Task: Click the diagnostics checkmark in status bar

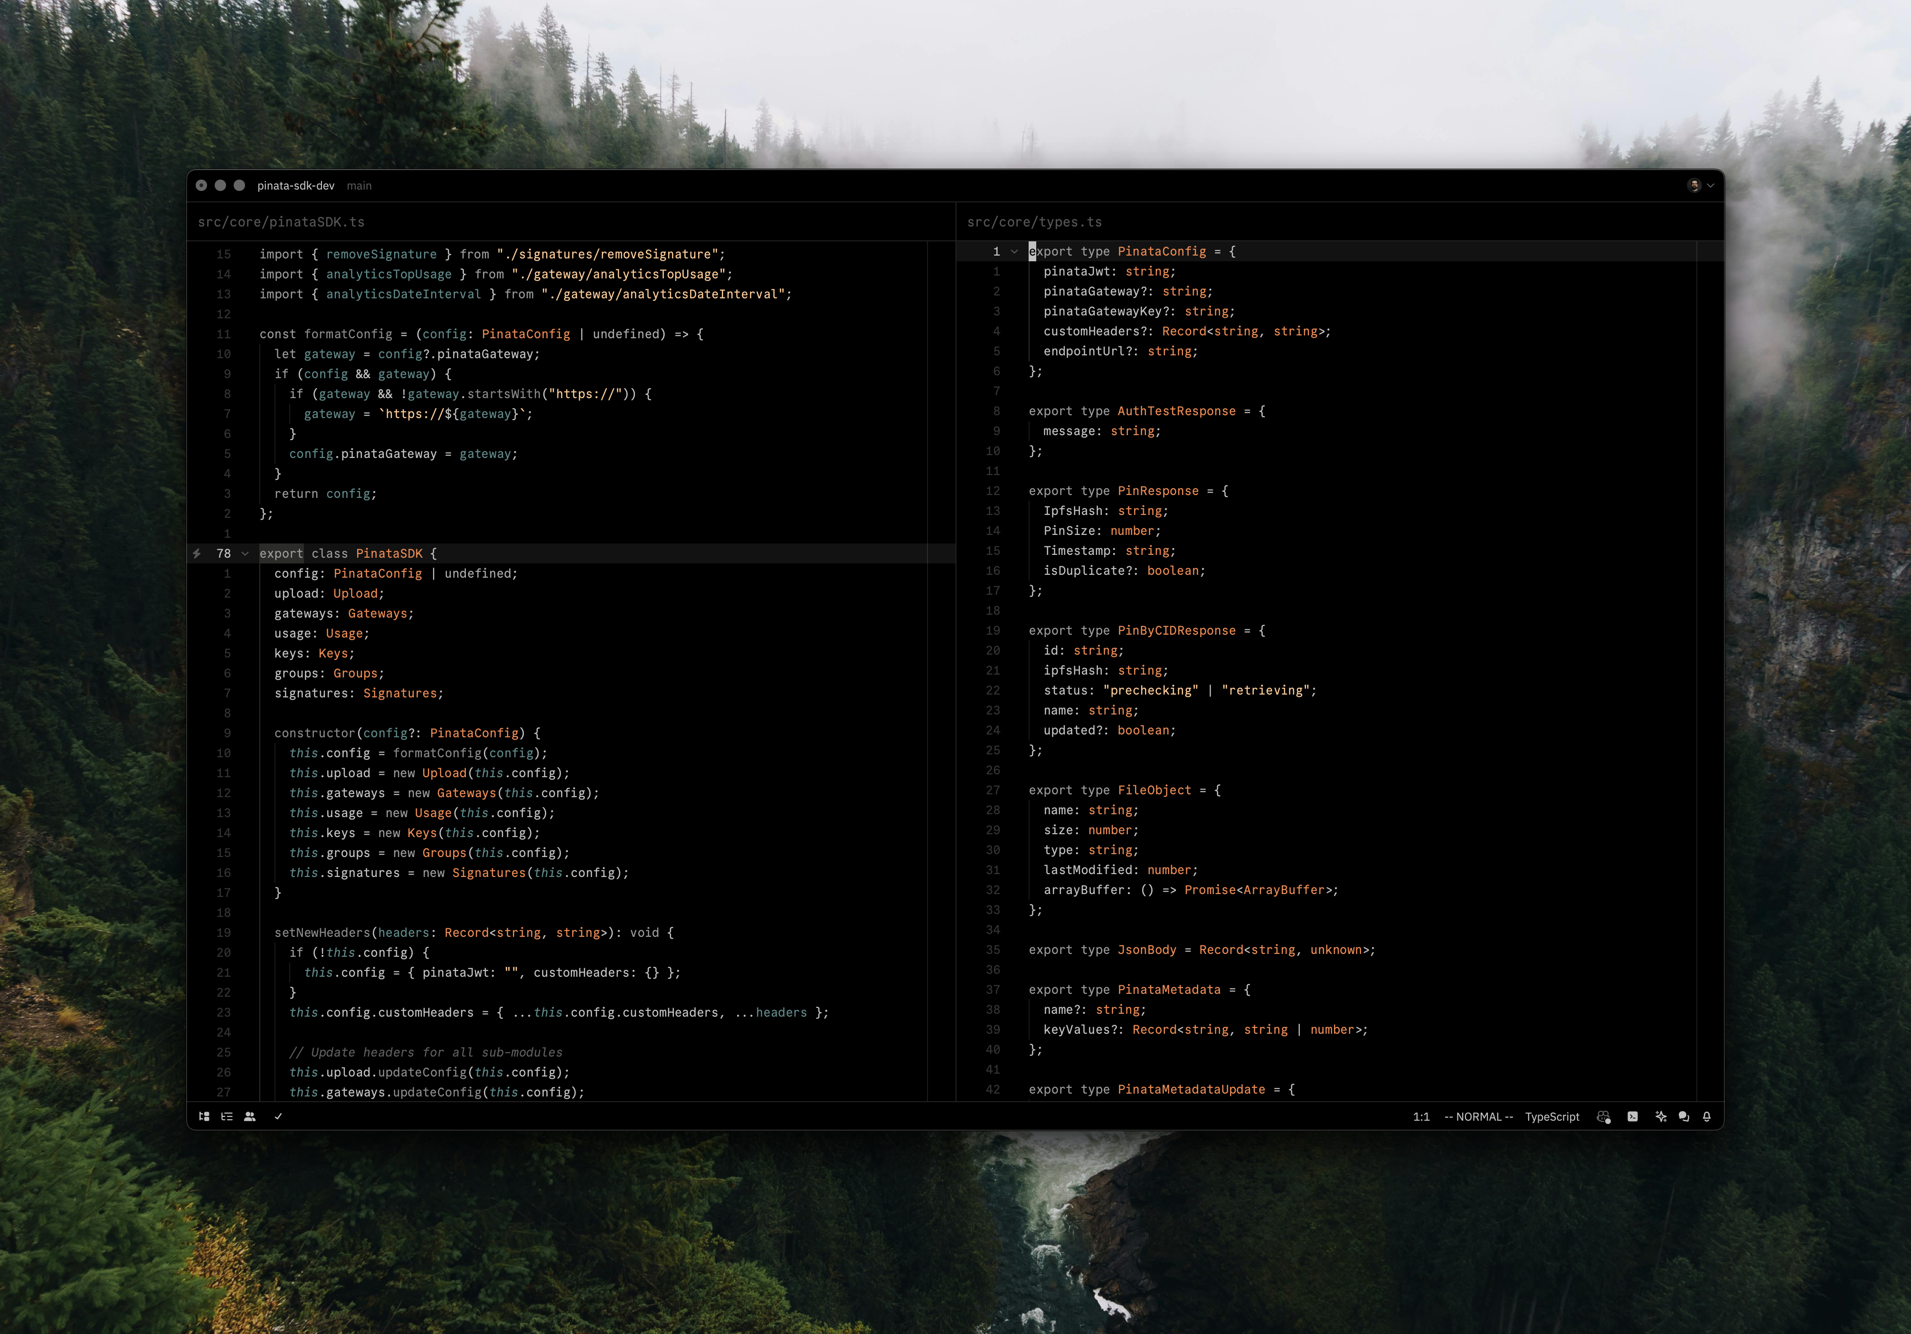Action: tap(278, 1117)
